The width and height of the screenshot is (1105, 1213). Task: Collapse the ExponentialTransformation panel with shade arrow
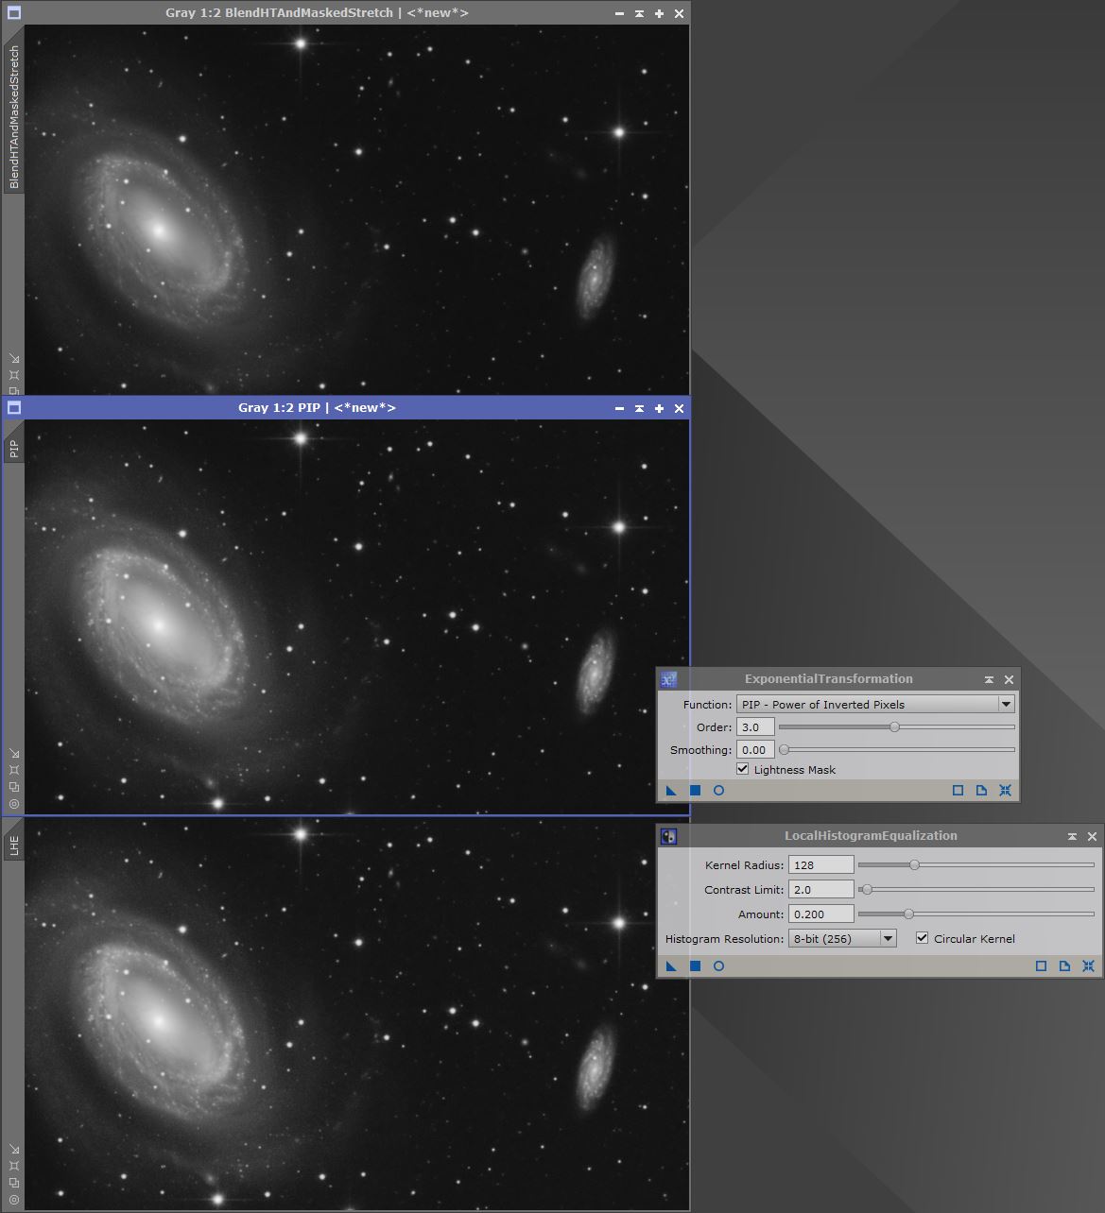(x=989, y=679)
